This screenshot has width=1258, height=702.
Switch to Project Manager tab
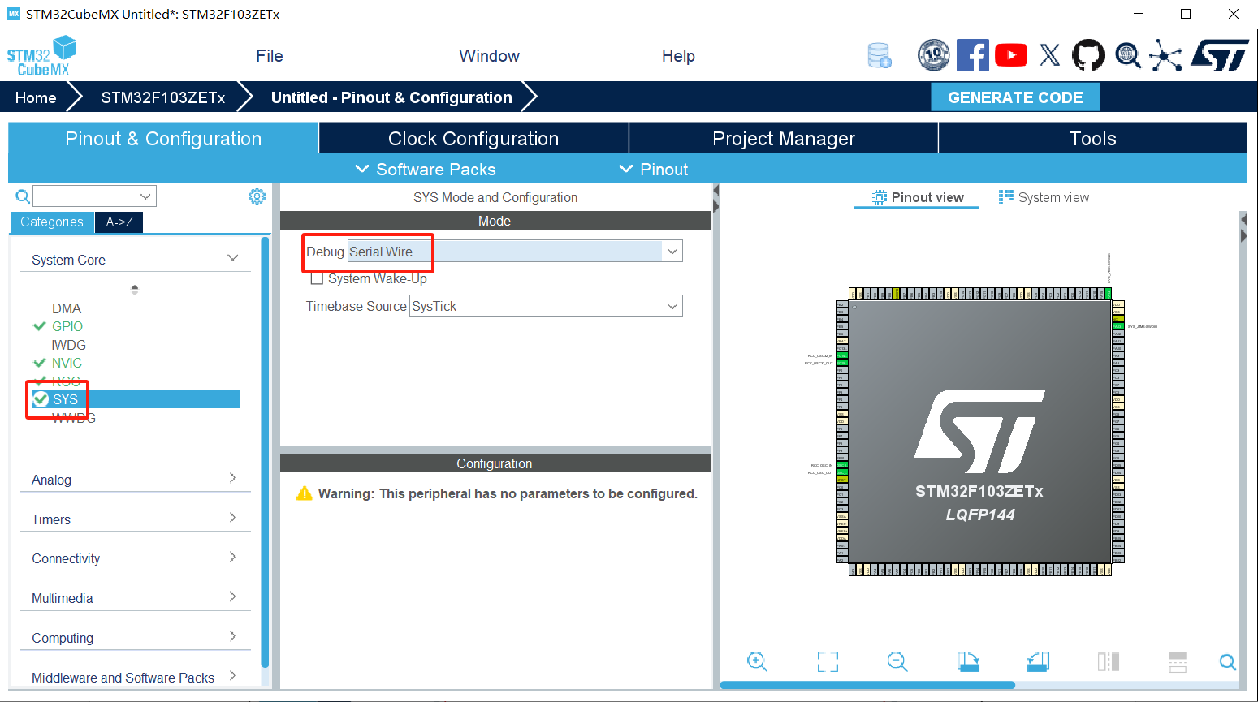click(784, 138)
